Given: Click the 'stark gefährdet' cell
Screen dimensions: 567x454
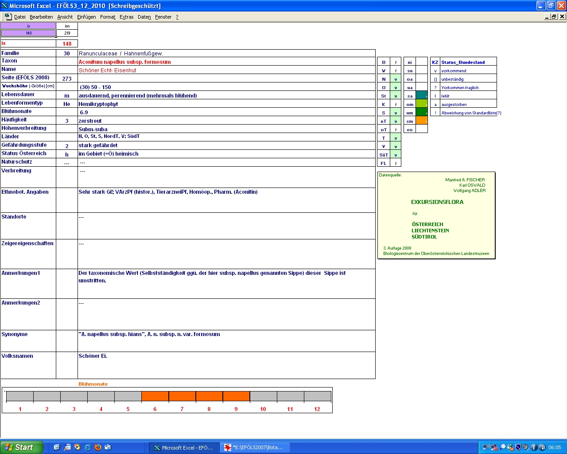Looking at the screenshot, I should pos(226,145).
